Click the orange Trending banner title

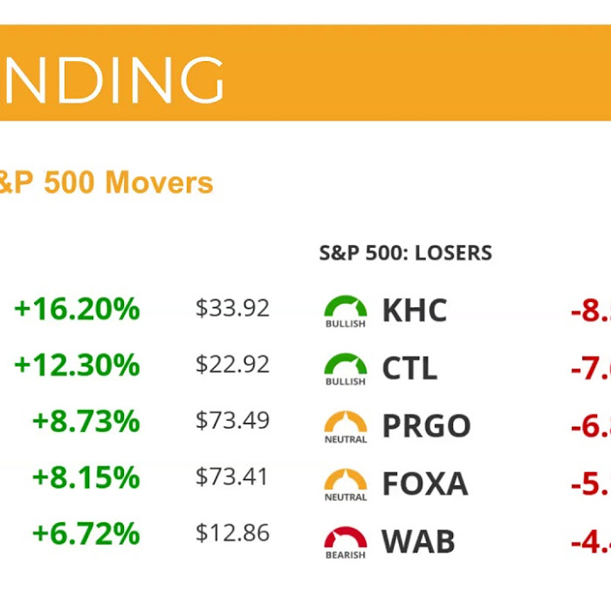click(x=112, y=81)
